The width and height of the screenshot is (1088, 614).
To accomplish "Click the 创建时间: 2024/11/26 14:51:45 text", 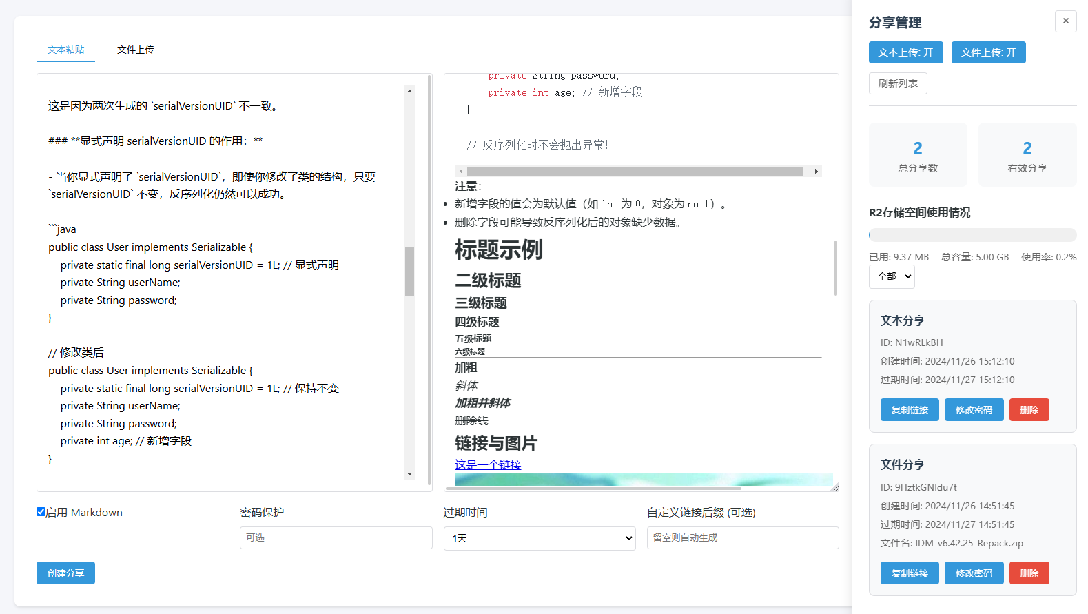I will pyautogui.click(x=947, y=506).
